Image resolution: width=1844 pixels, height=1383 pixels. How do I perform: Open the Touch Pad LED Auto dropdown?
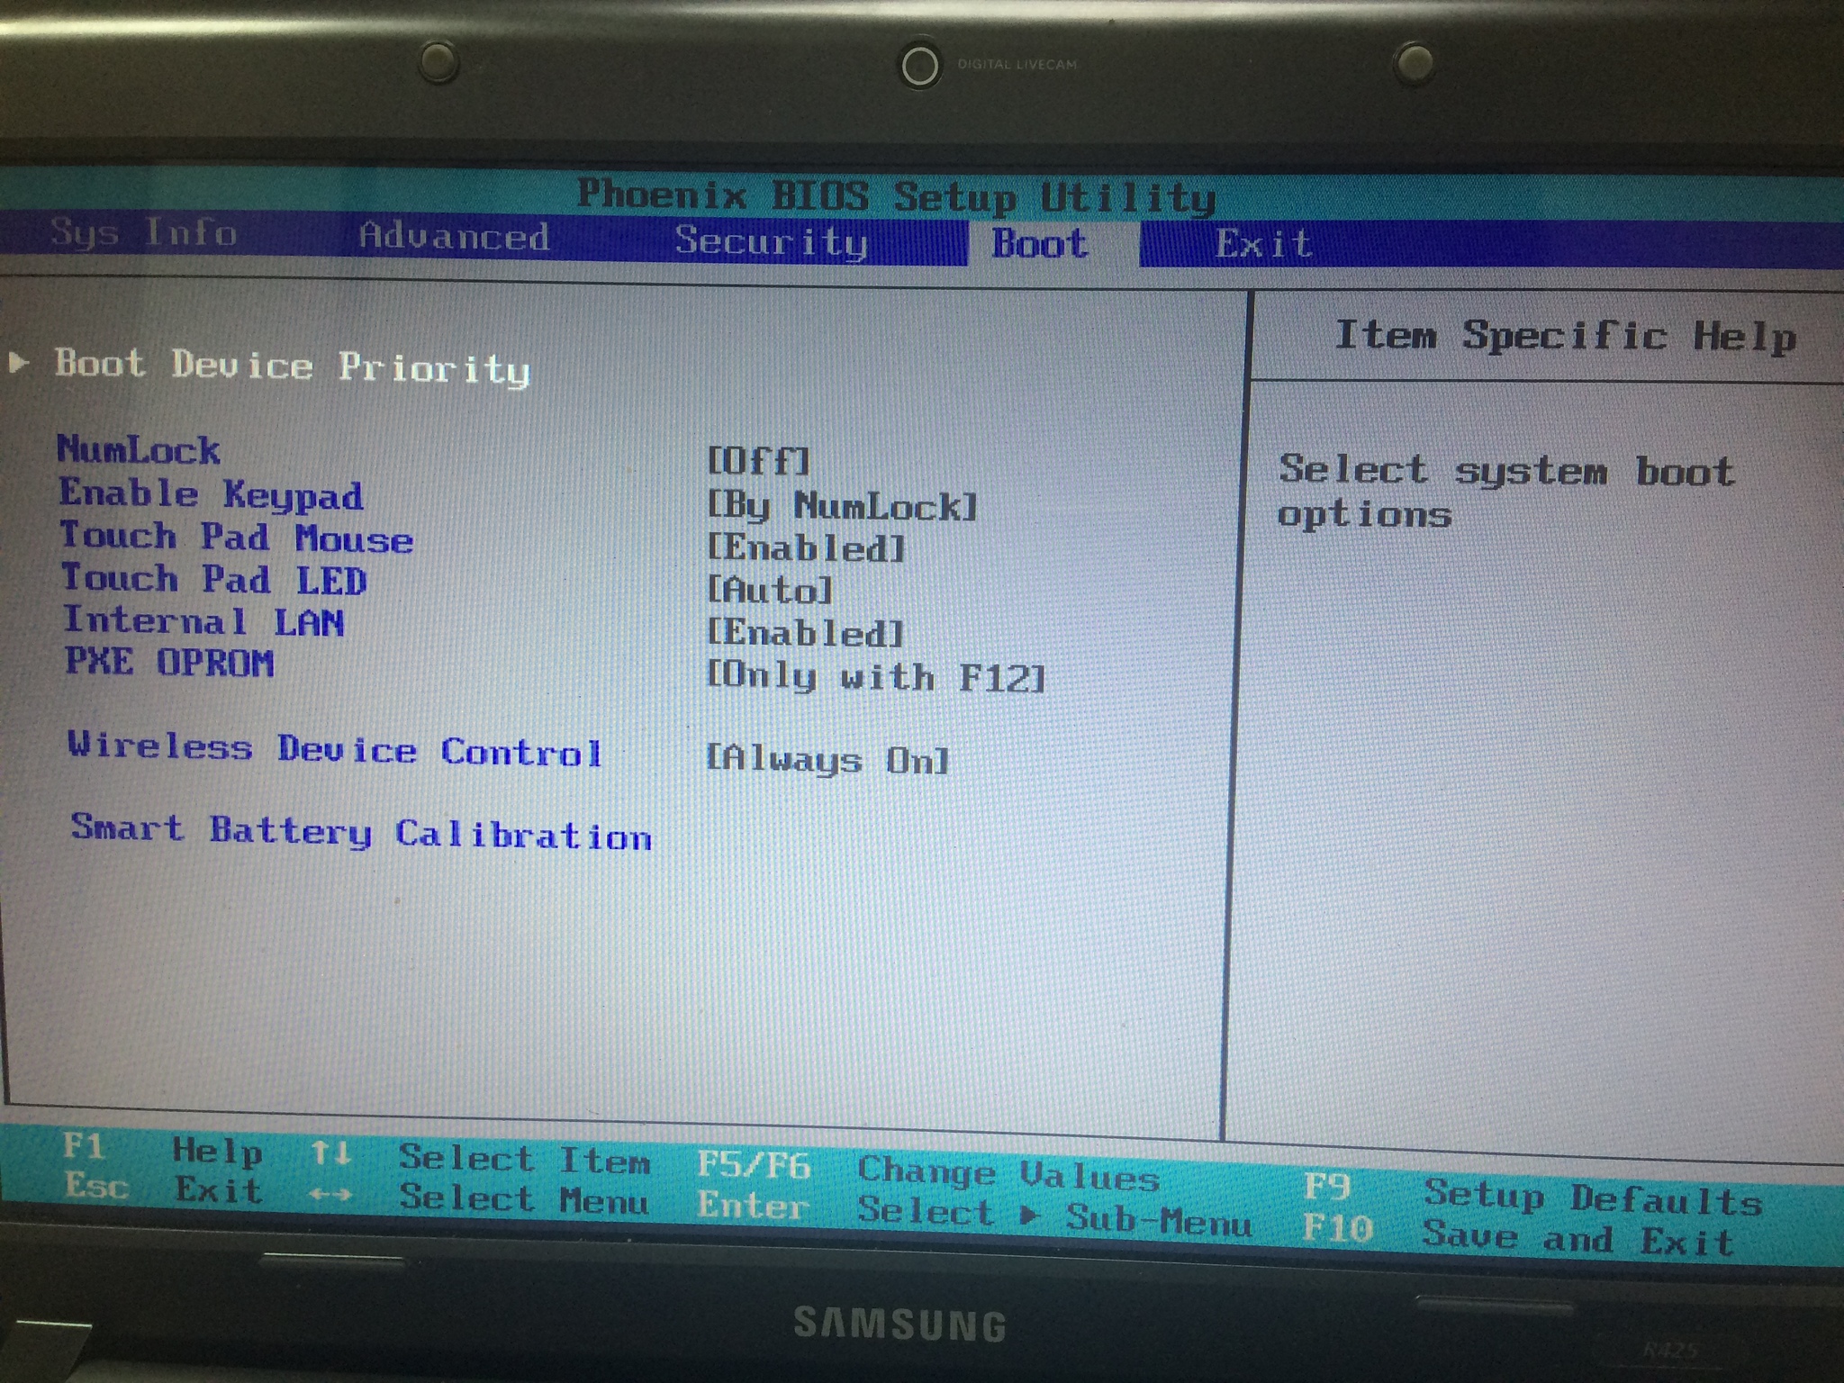point(770,591)
